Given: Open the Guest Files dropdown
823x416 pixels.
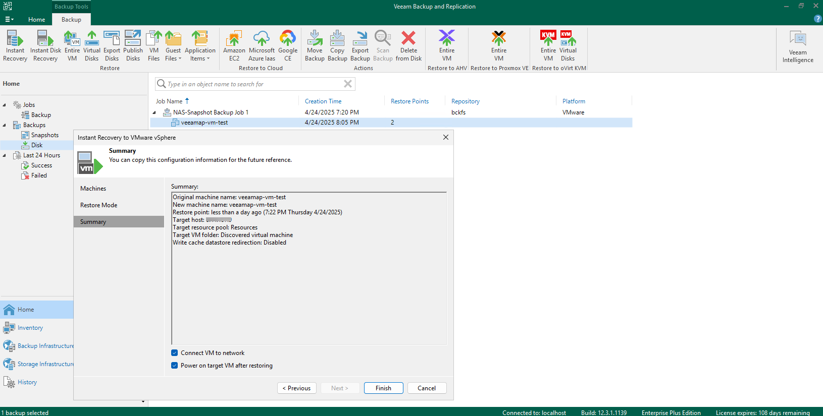Looking at the screenshot, I should (x=173, y=46).
